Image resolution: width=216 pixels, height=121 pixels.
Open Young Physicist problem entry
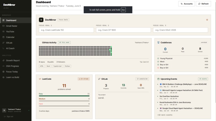coord(183,58)
